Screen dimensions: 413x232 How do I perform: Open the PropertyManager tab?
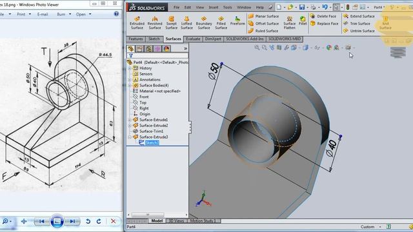139,49
